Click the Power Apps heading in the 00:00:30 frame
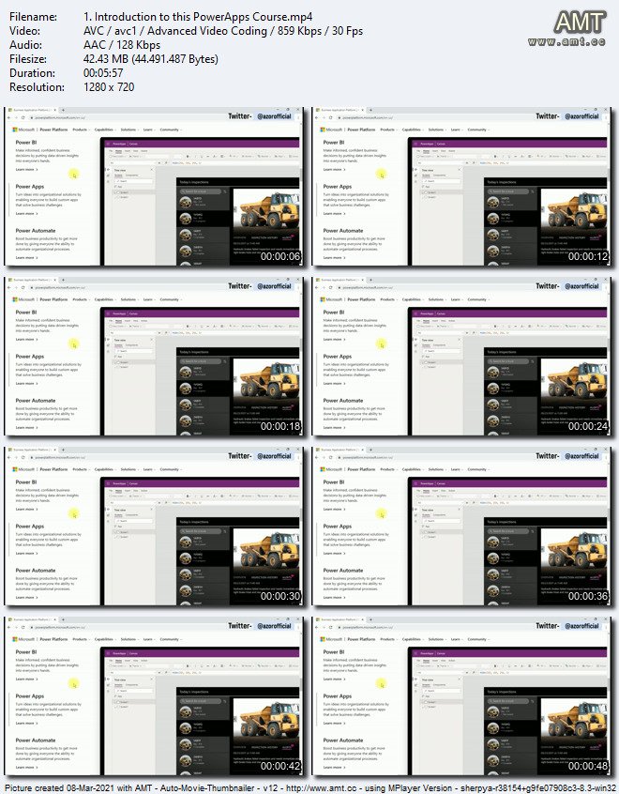 pos(29,527)
